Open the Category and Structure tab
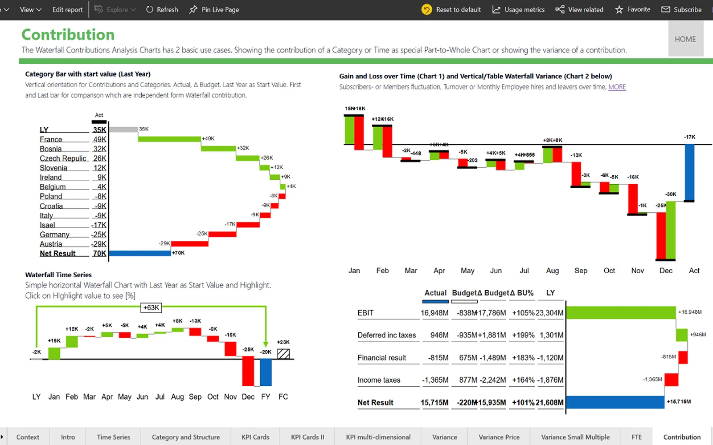This screenshot has width=713, height=445. (x=186, y=437)
